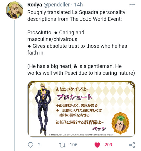Click the pink ペッシ name in the image
Screen dimensions: 141x151
[x=99, y=129]
